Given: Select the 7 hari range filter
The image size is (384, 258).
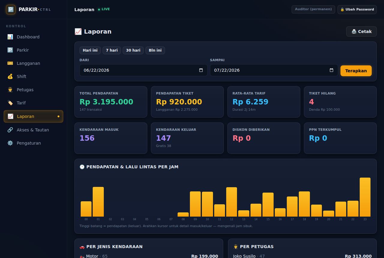Looking at the screenshot, I should 112,50.
